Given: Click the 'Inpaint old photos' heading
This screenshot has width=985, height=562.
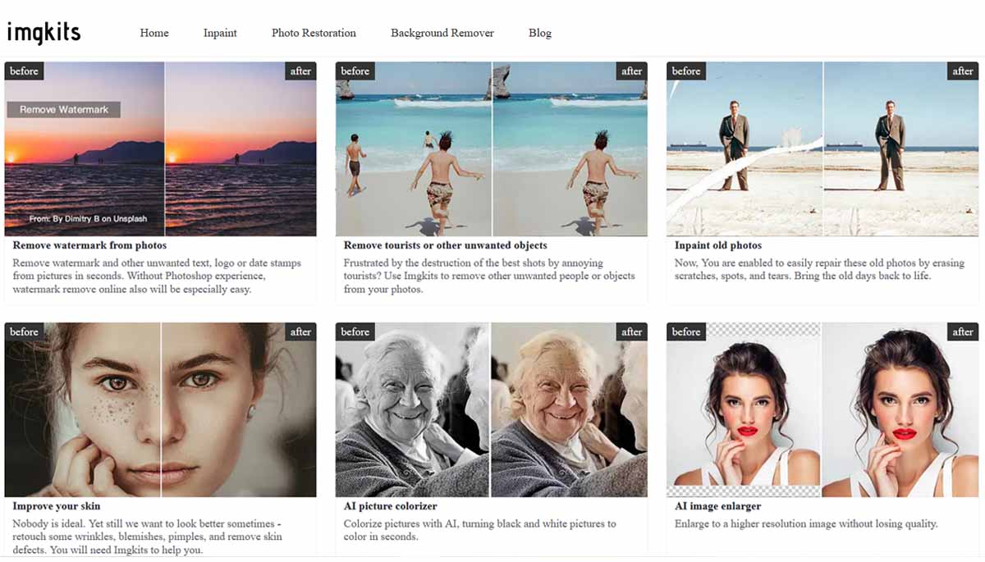Looking at the screenshot, I should point(718,245).
